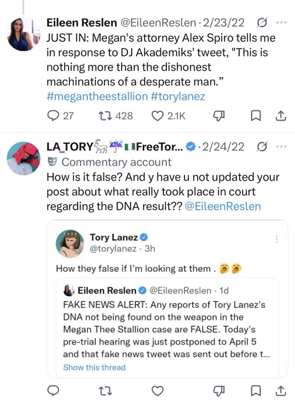
Task: Open the @EileenReslen mention in LA_TORY's tweet
Action: click(x=223, y=206)
